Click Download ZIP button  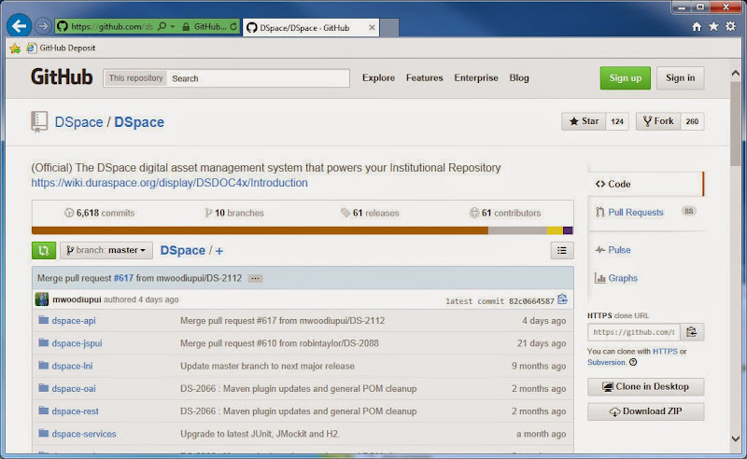(x=645, y=411)
